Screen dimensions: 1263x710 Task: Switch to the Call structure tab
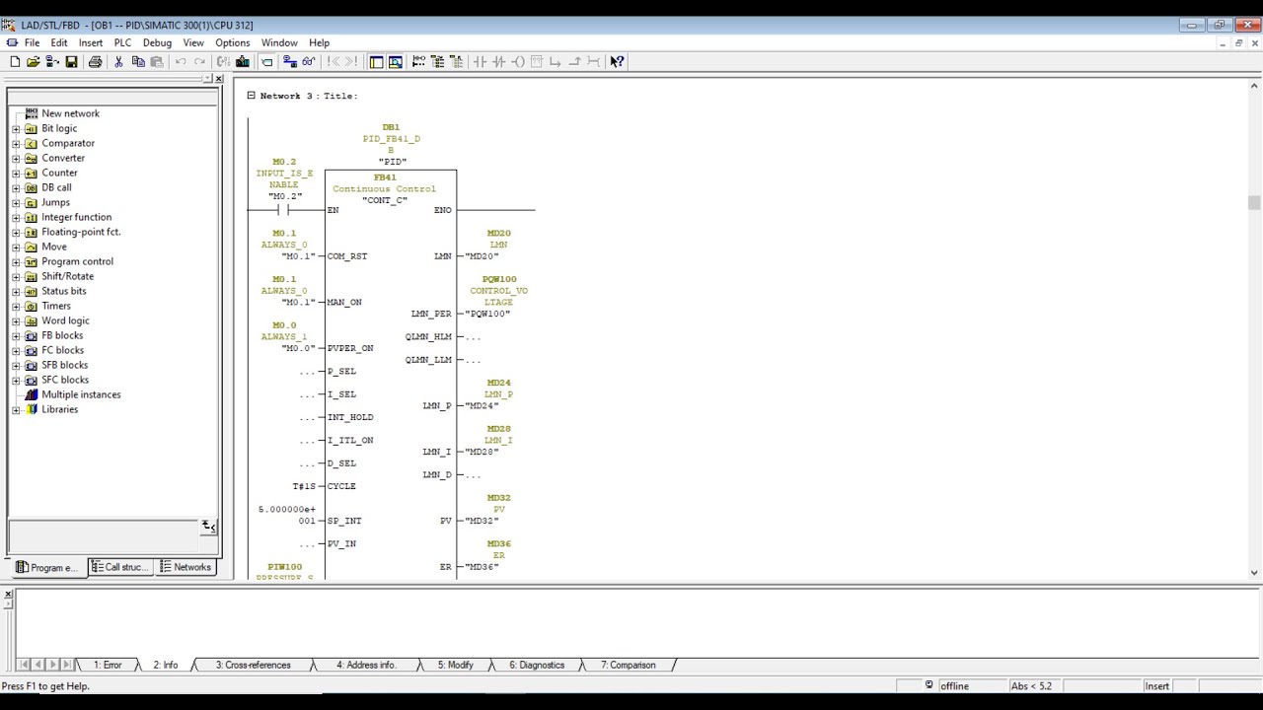(x=118, y=567)
